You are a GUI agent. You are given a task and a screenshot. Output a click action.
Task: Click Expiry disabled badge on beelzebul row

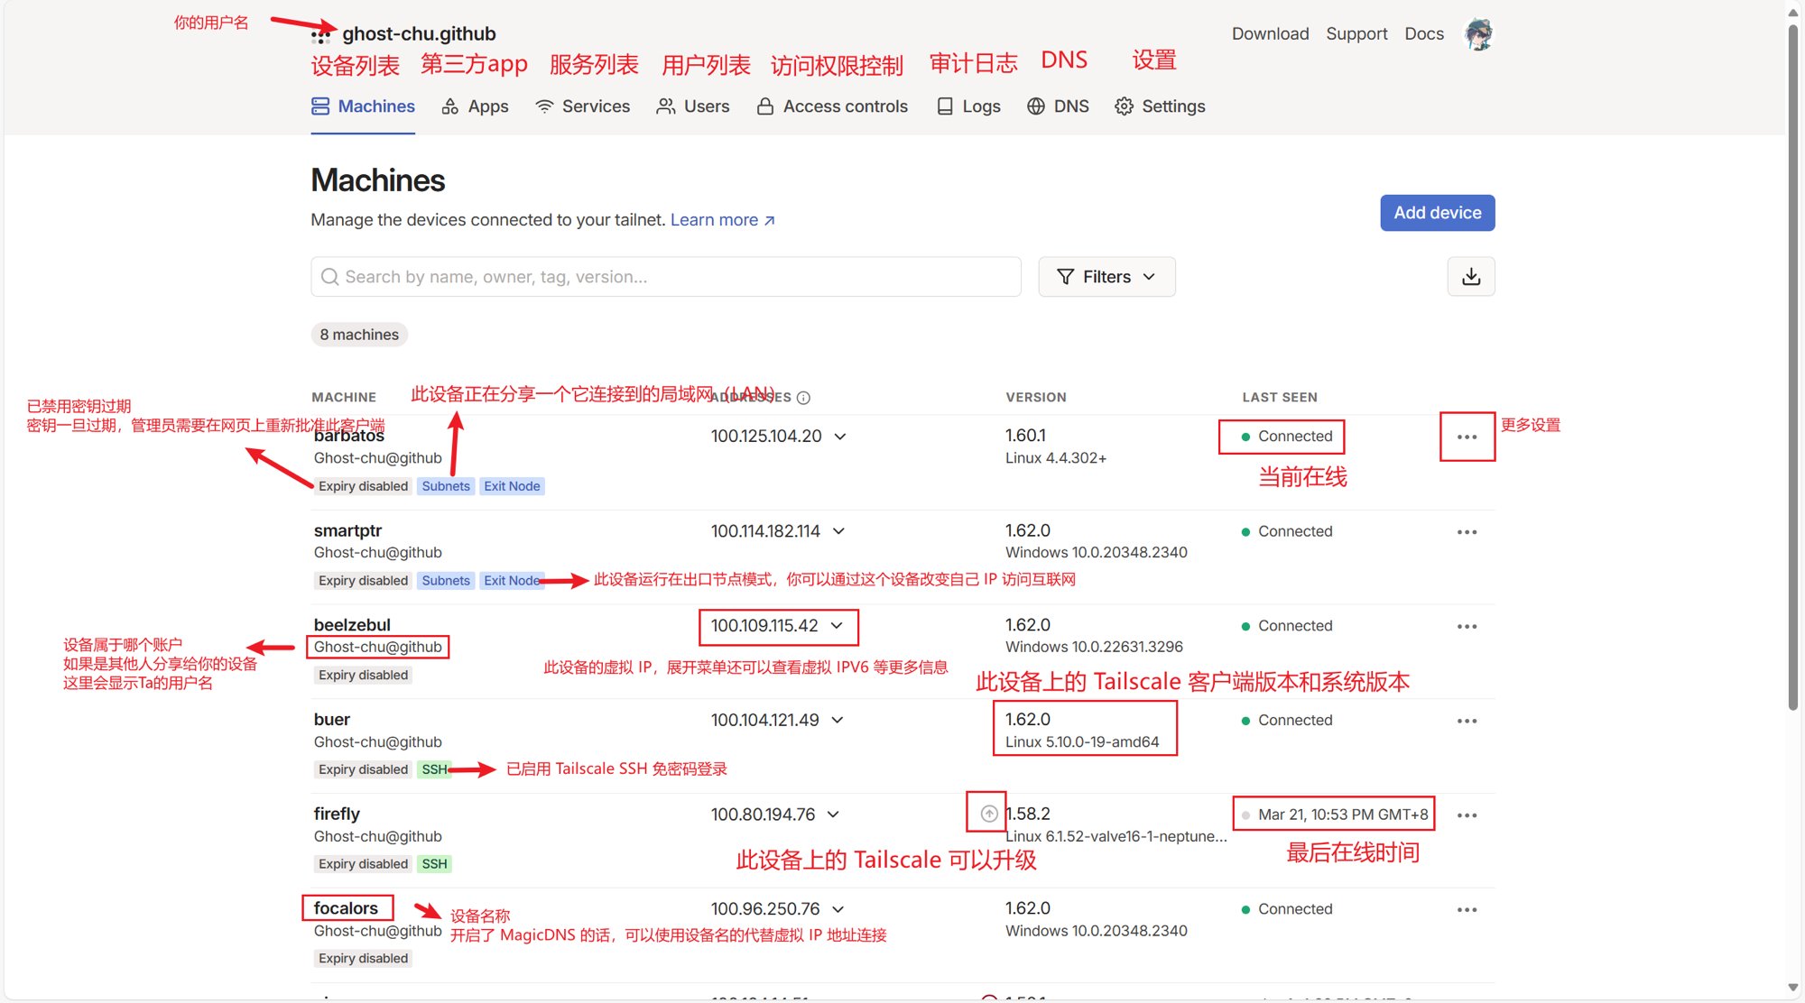[363, 676]
